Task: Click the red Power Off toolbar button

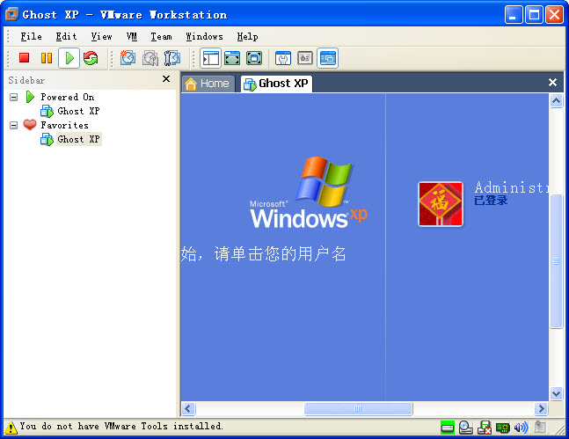Action: pyautogui.click(x=25, y=58)
